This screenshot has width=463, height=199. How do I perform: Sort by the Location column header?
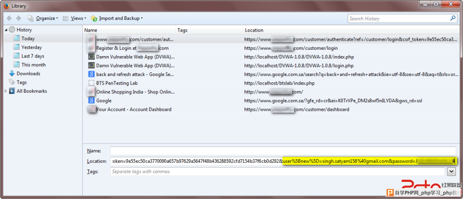click(x=352, y=30)
